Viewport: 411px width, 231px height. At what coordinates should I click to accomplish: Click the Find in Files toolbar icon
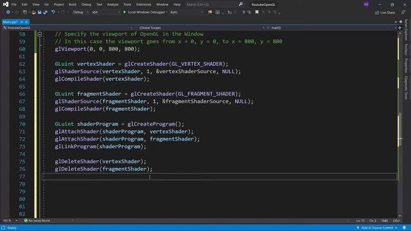click(210, 12)
